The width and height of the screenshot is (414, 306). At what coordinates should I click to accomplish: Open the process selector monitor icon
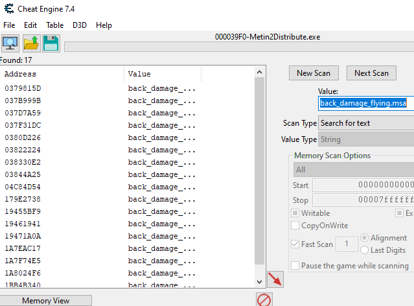[10, 43]
